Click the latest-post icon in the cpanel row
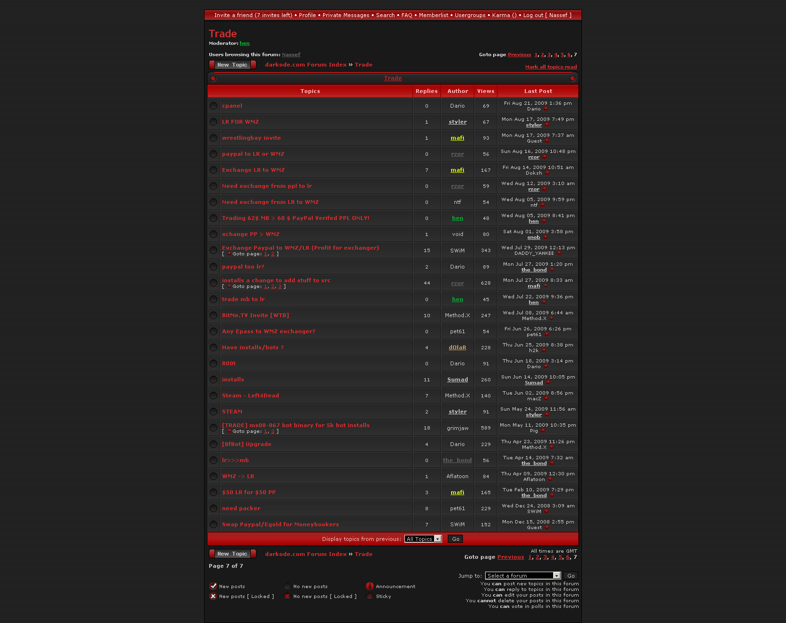The width and height of the screenshot is (786, 623). [x=546, y=109]
